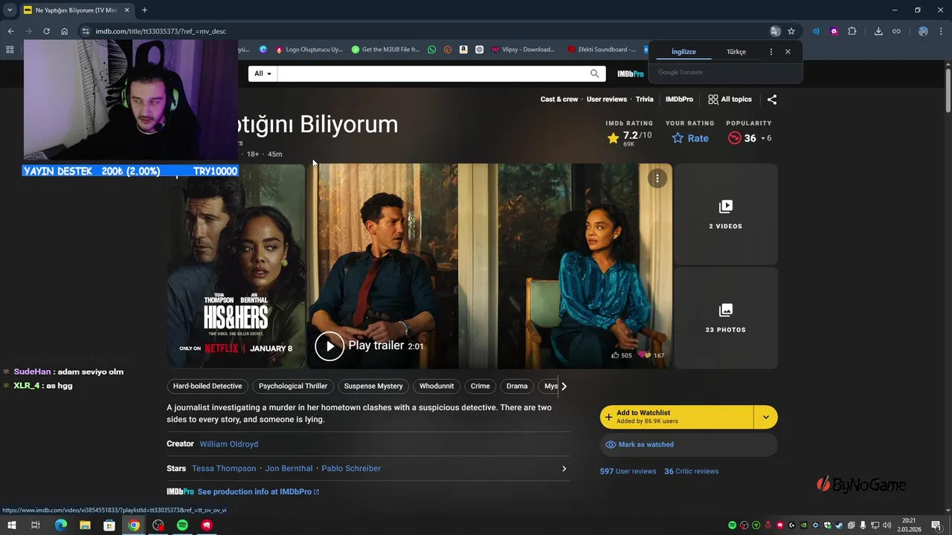The image size is (952, 535).
Task: Open the search category All dropdown
Action: pyautogui.click(x=263, y=74)
